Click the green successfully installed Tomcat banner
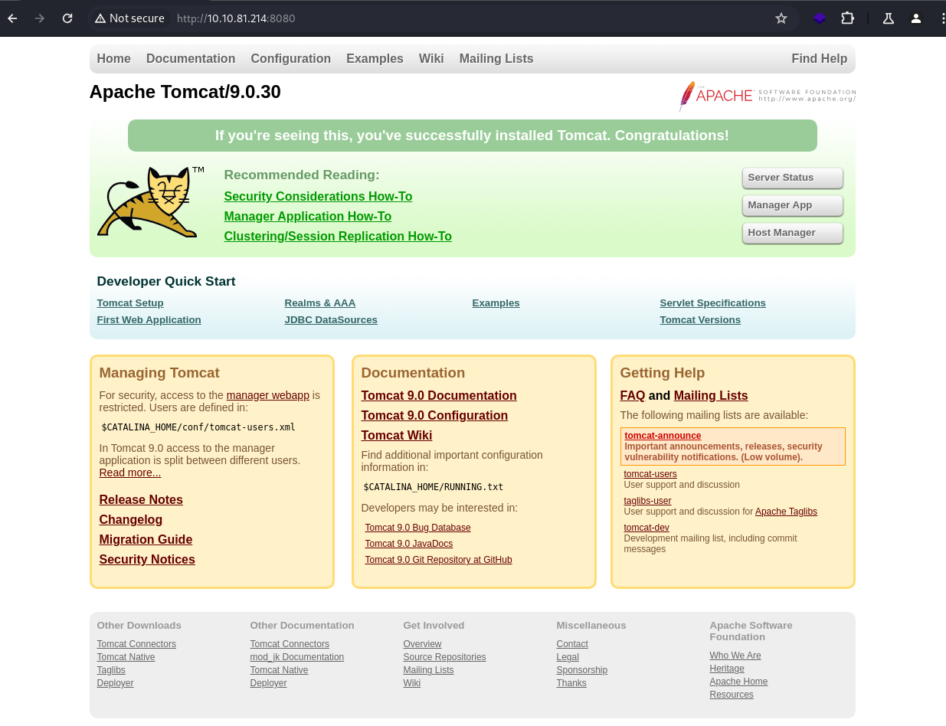Viewport: 946px width, 726px height. pos(473,136)
